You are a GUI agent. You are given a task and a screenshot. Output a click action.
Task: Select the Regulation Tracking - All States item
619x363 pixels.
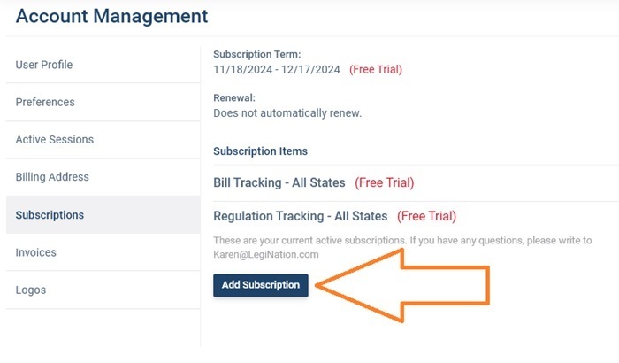pos(301,216)
